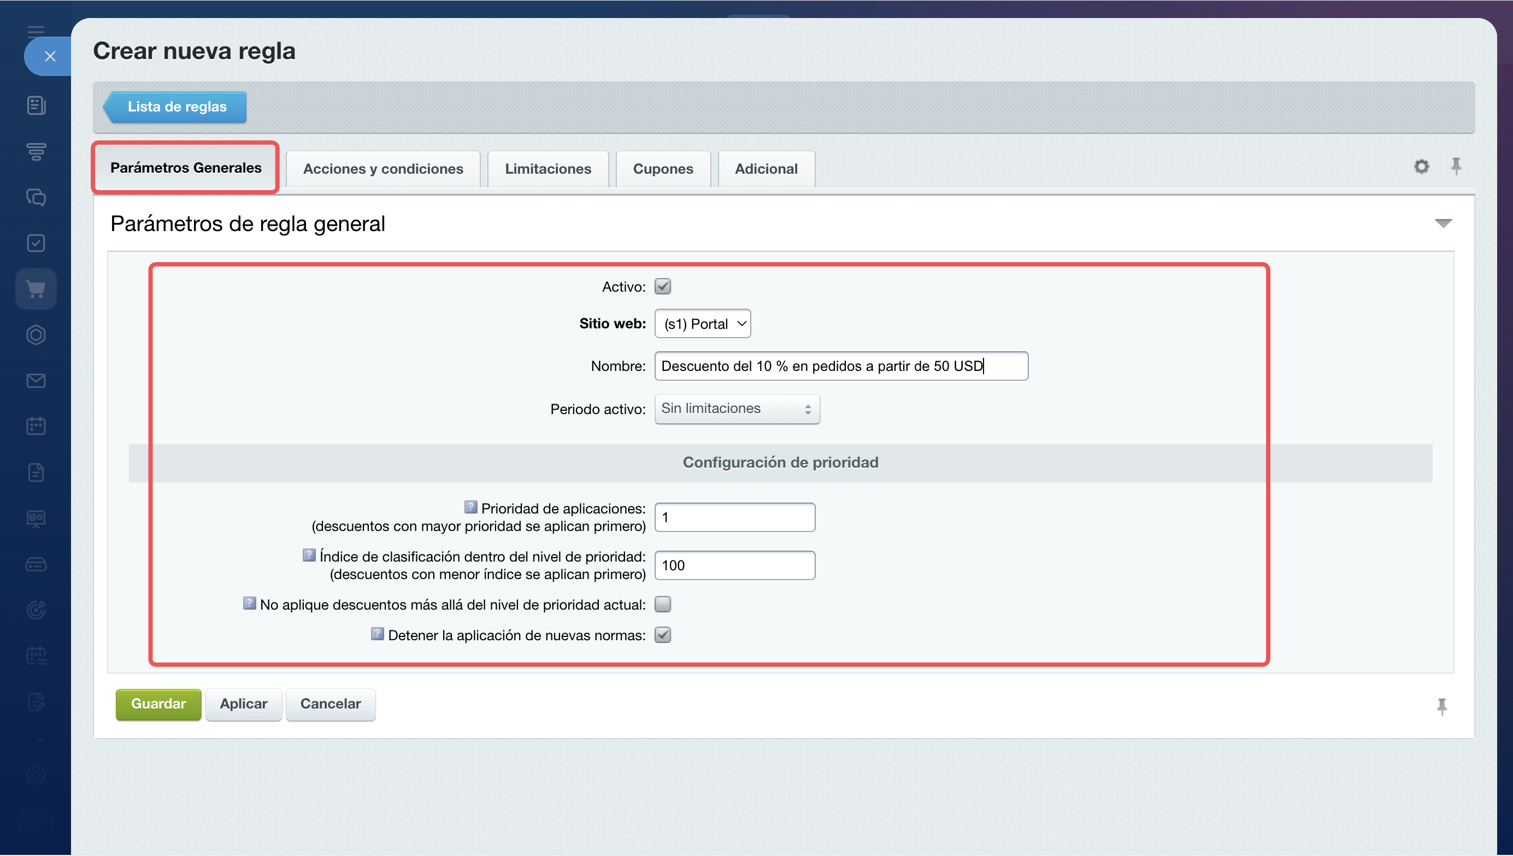Show help for Índice de clasificación

pyautogui.click(x=309, y=556)
